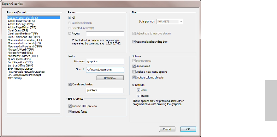
Task: Select Serif PagePlus (TIFF) format
Action: pyautogui.click(x=34, y=62)
